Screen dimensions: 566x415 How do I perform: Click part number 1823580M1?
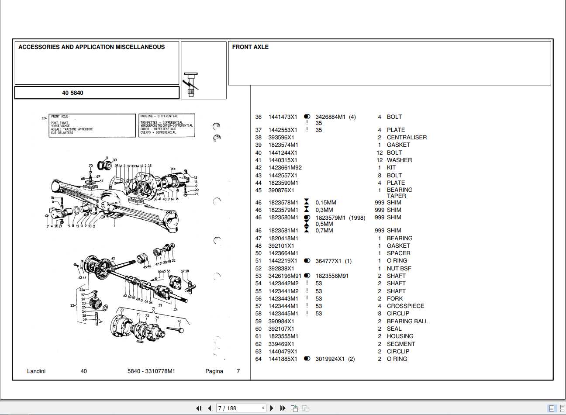(283, 217)
